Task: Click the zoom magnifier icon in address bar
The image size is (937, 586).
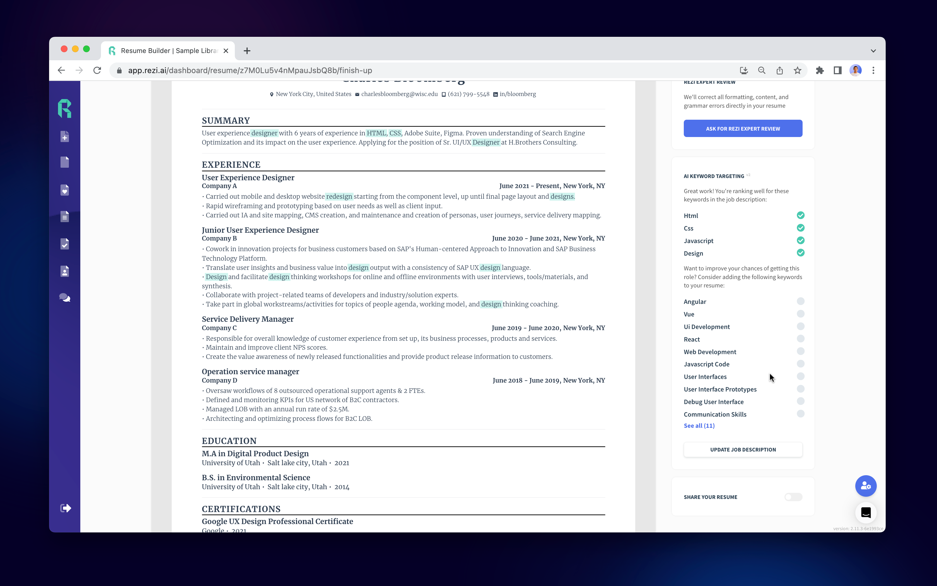Action: [x=762, y=70]
